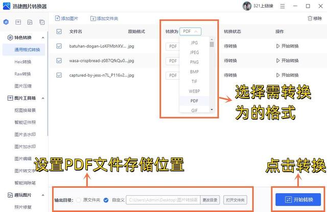Uncheck the wasa-crispbread file checkbox

click(x=59, y=60)
